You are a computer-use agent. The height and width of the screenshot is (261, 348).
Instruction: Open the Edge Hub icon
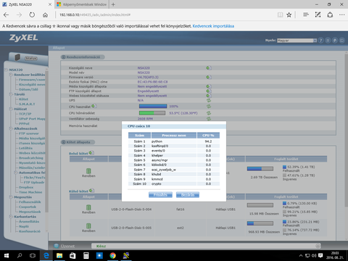(x=306, y=14)
